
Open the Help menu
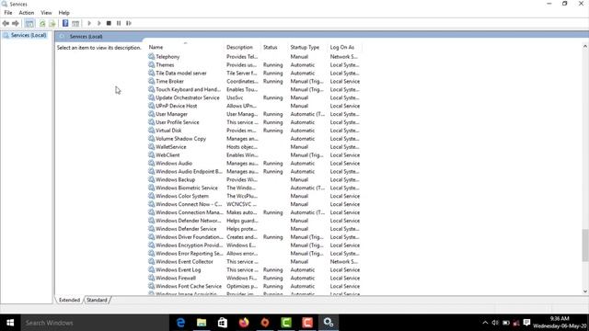tap(64, 13)
